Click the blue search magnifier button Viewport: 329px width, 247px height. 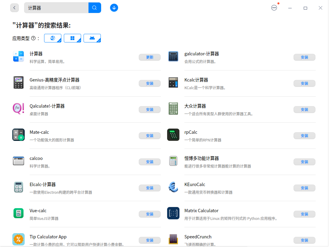(95, 7)
